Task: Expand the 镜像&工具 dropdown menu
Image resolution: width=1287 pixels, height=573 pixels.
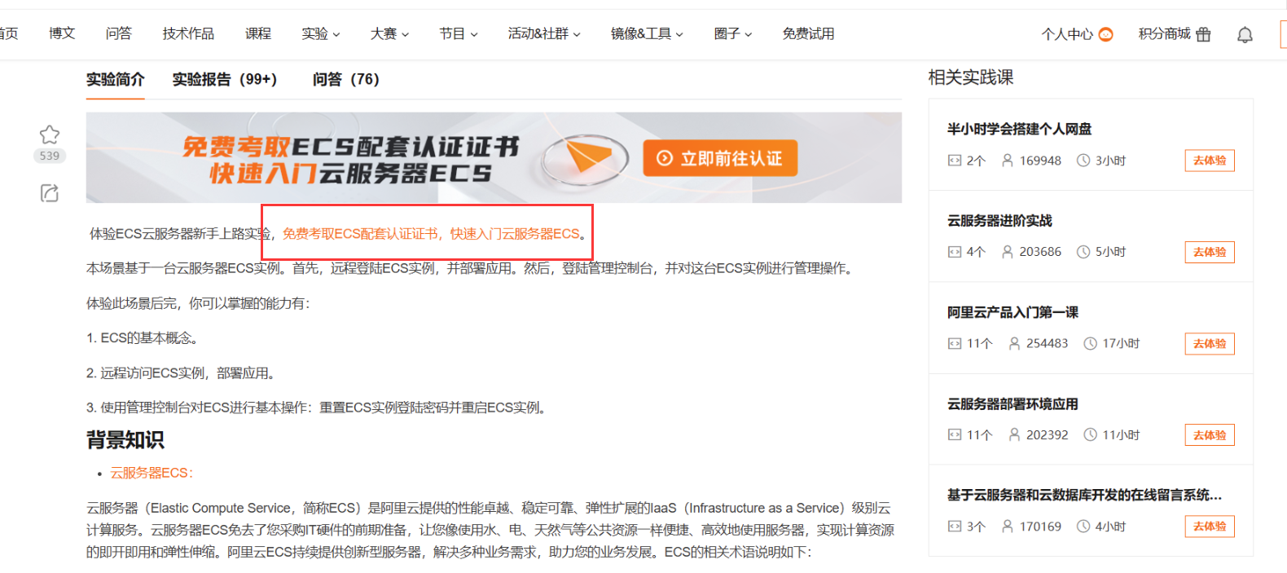Action: coord(647,33)
